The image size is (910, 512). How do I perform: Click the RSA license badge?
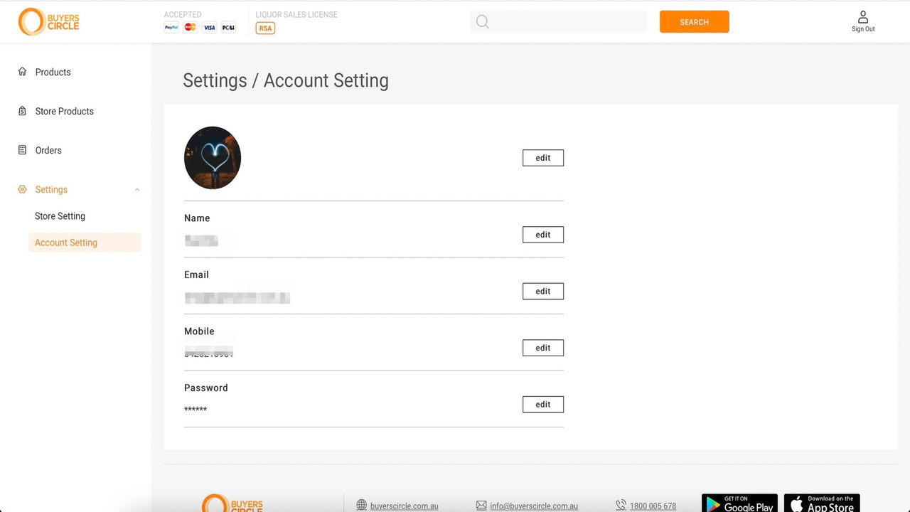pyautogui.click(x=264, y=28)
